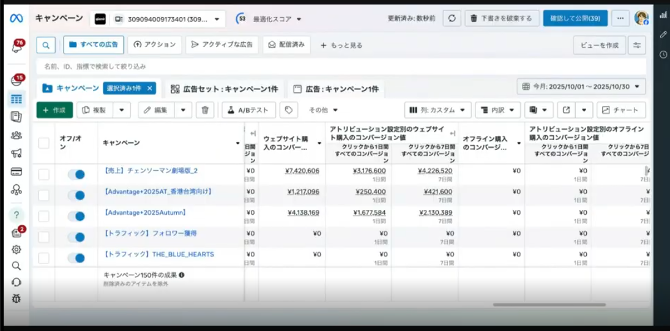Open the 内訳 breakdown dropdown

click(x=497, y=110)
